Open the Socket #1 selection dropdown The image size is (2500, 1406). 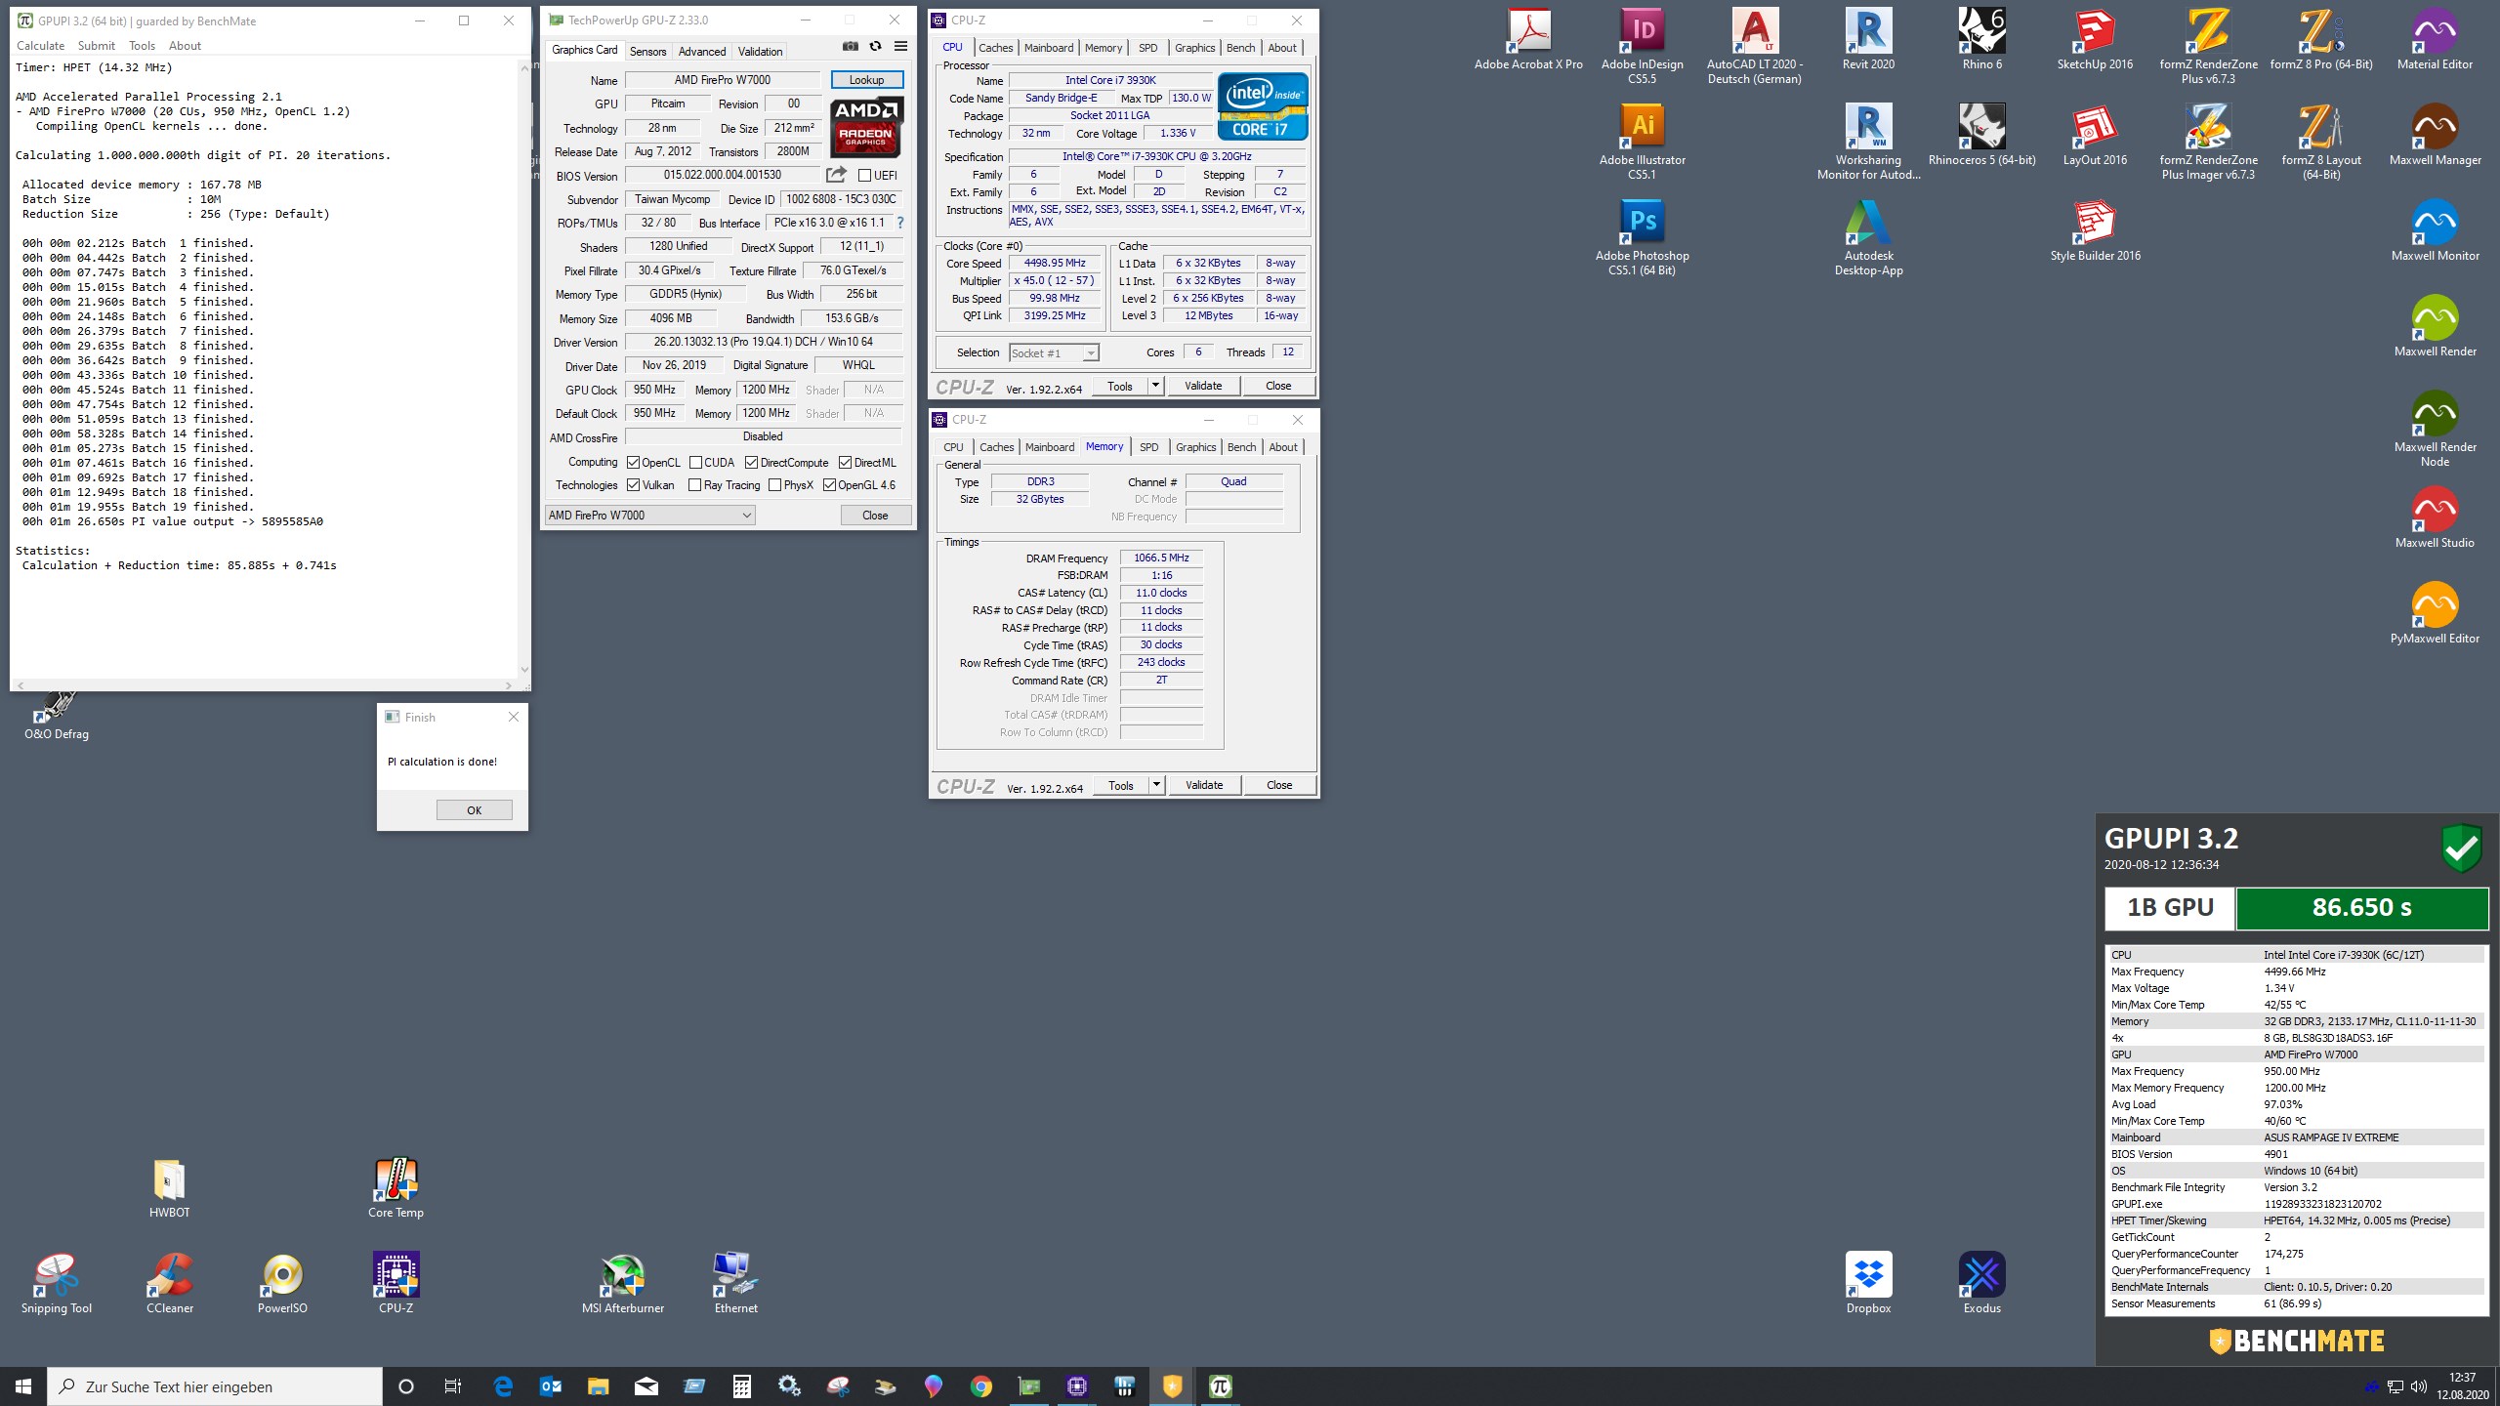[1054, 352]
